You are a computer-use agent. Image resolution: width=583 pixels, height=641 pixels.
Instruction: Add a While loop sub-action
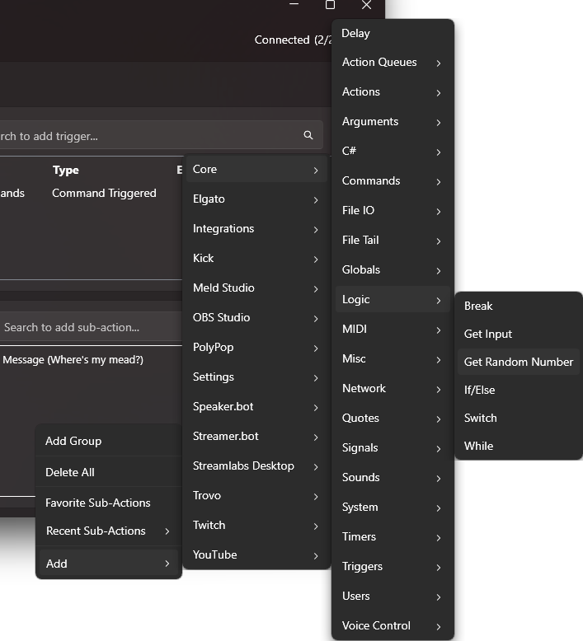[x=519, y=446]
